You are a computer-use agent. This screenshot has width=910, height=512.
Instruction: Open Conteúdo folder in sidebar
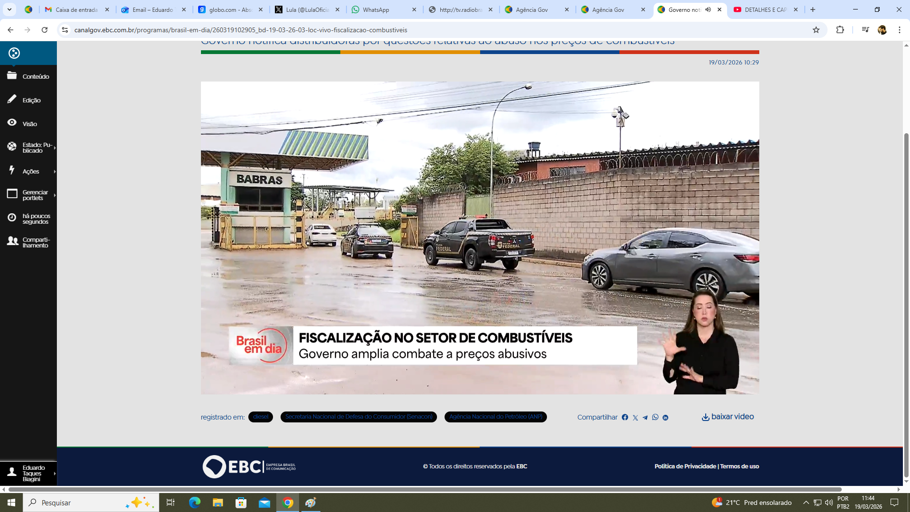28,76
